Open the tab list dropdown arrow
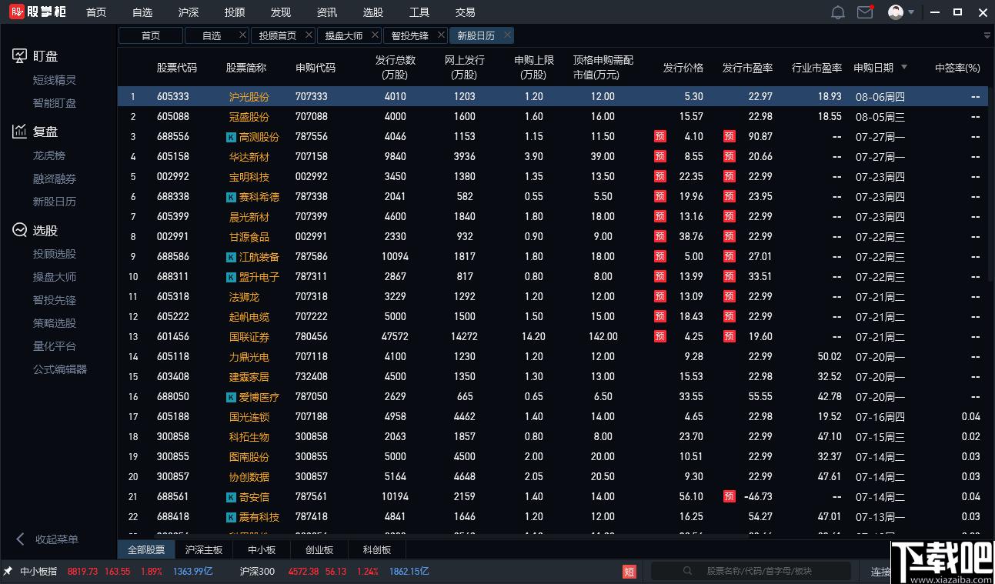Image resolution: width=995 pixels, height=584 pixels. pos(987,35)
